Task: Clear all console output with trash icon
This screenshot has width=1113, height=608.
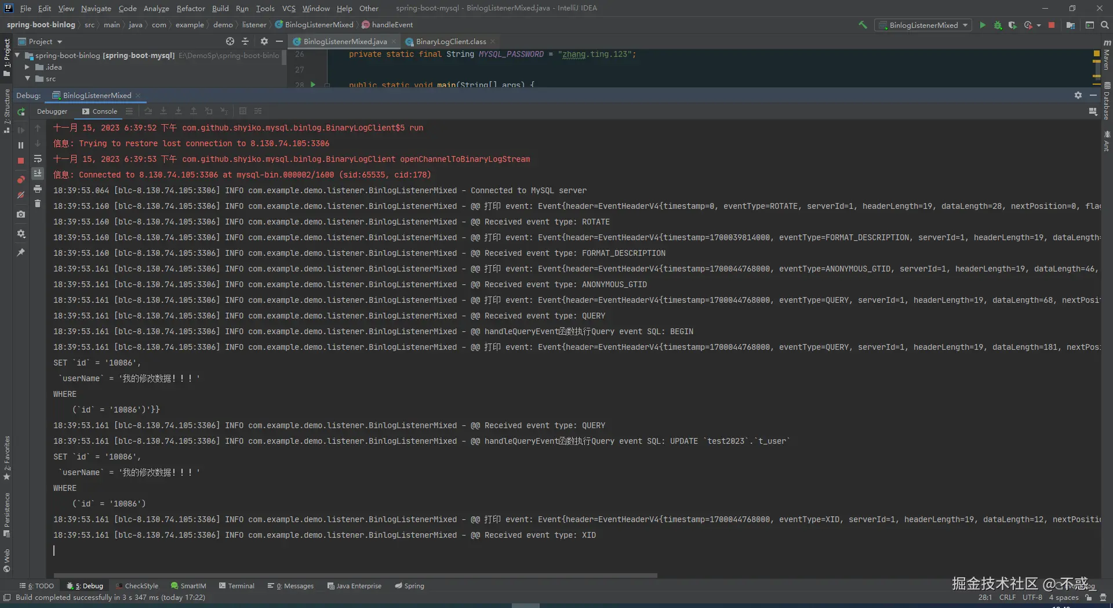Action: (38, 204)
